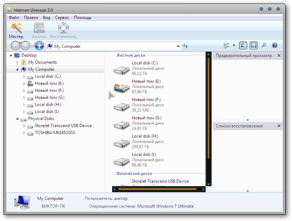Collapse the My Computer tree node
Screen dimensions: 292x221
pos(17,70)
